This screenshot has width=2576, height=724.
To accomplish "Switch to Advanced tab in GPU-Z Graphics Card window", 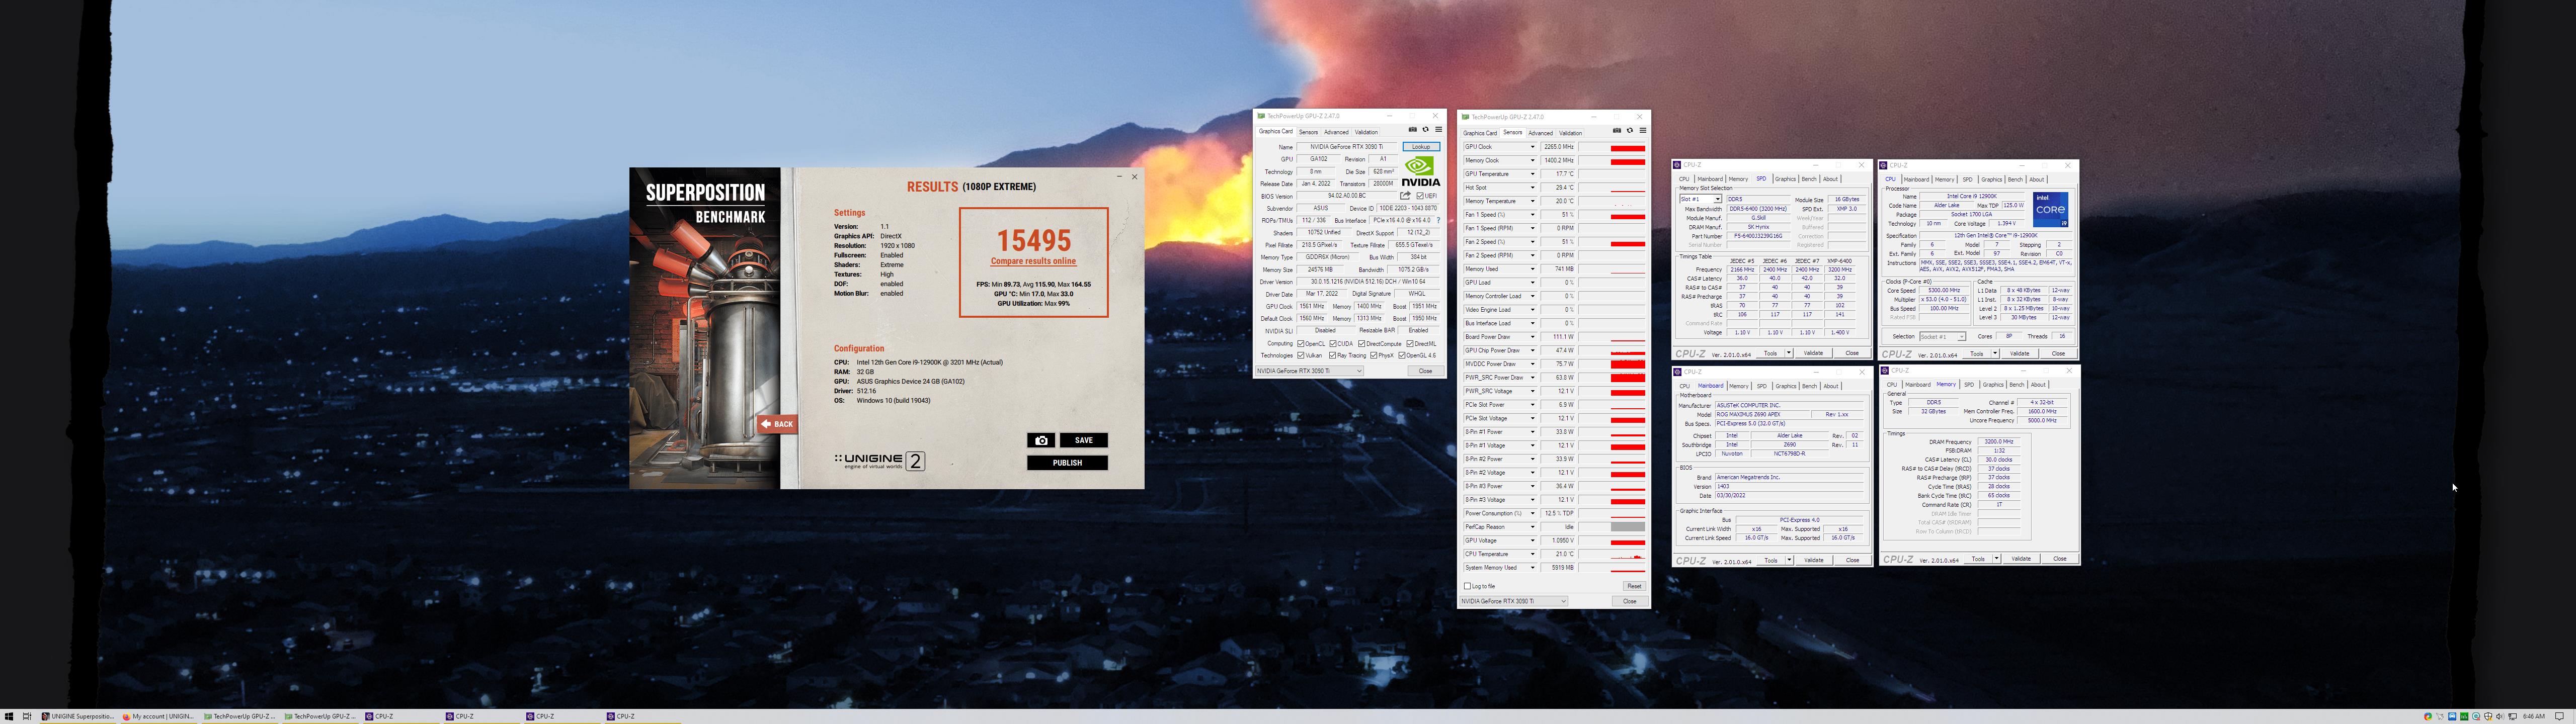I will click(1336, 132).
